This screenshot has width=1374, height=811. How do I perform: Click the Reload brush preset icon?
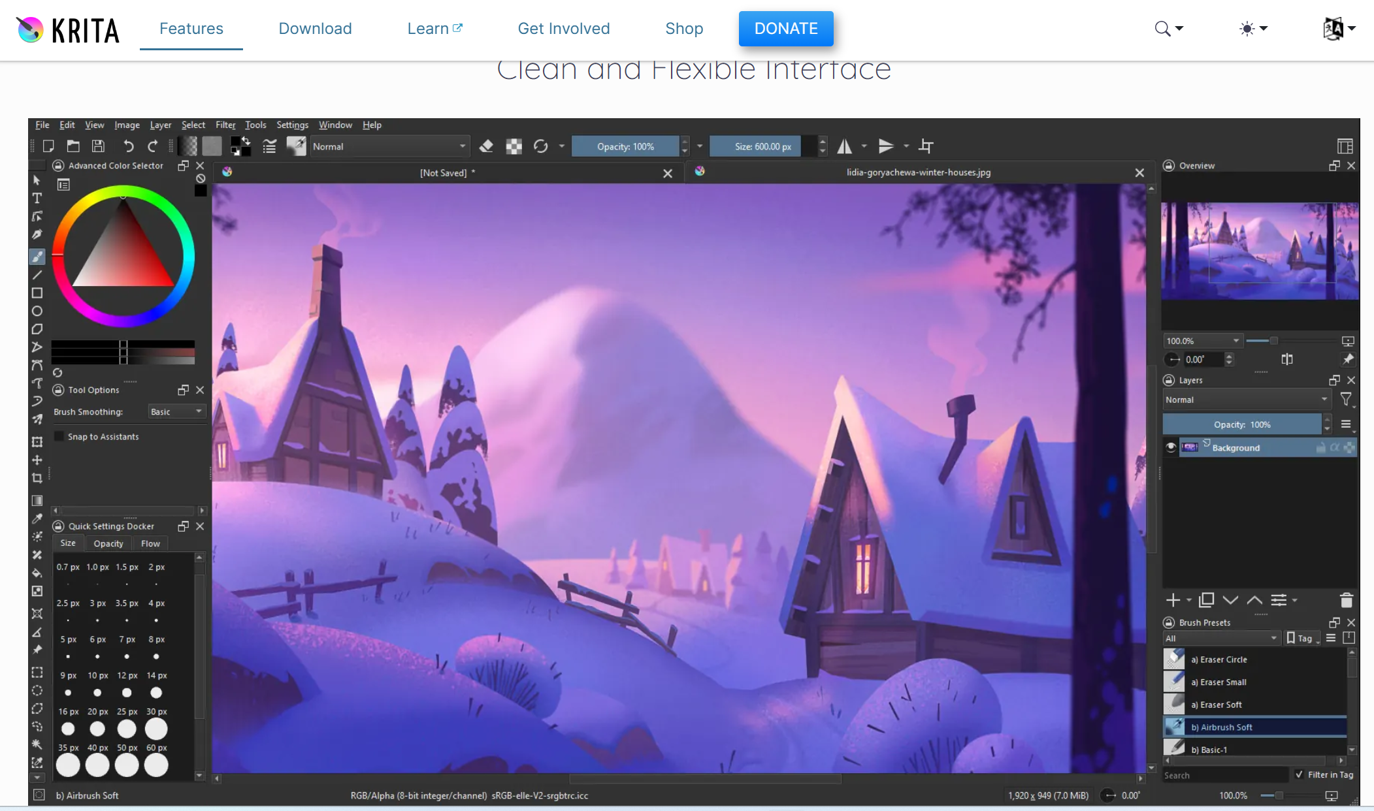click(540, 146)
